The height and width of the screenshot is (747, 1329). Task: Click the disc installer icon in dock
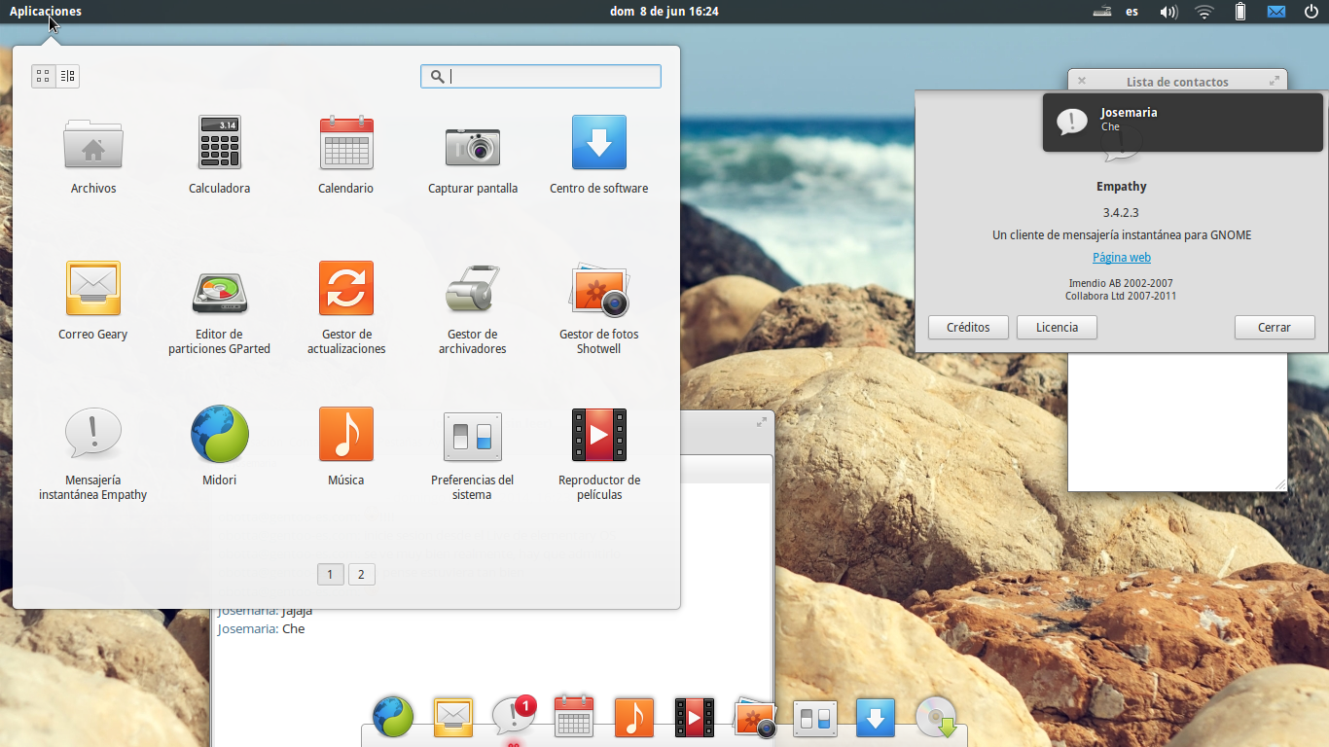click(x=936, y=718)
